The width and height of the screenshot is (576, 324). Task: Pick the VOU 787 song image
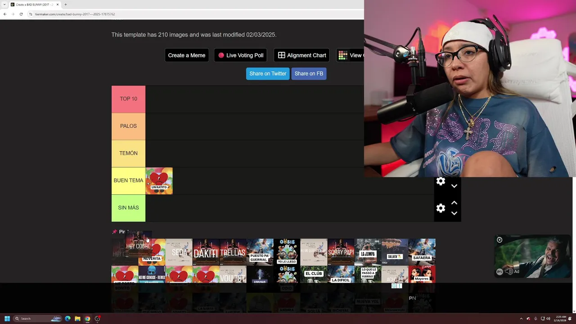point(233,275)
